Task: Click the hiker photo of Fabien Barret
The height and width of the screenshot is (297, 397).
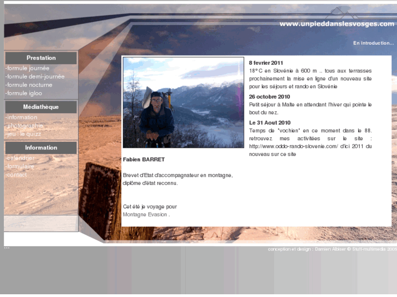Action: click(183, 102)
